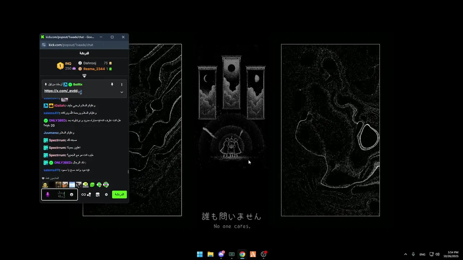
Task: Click the microphone icon in system tray
Action: 413,254
